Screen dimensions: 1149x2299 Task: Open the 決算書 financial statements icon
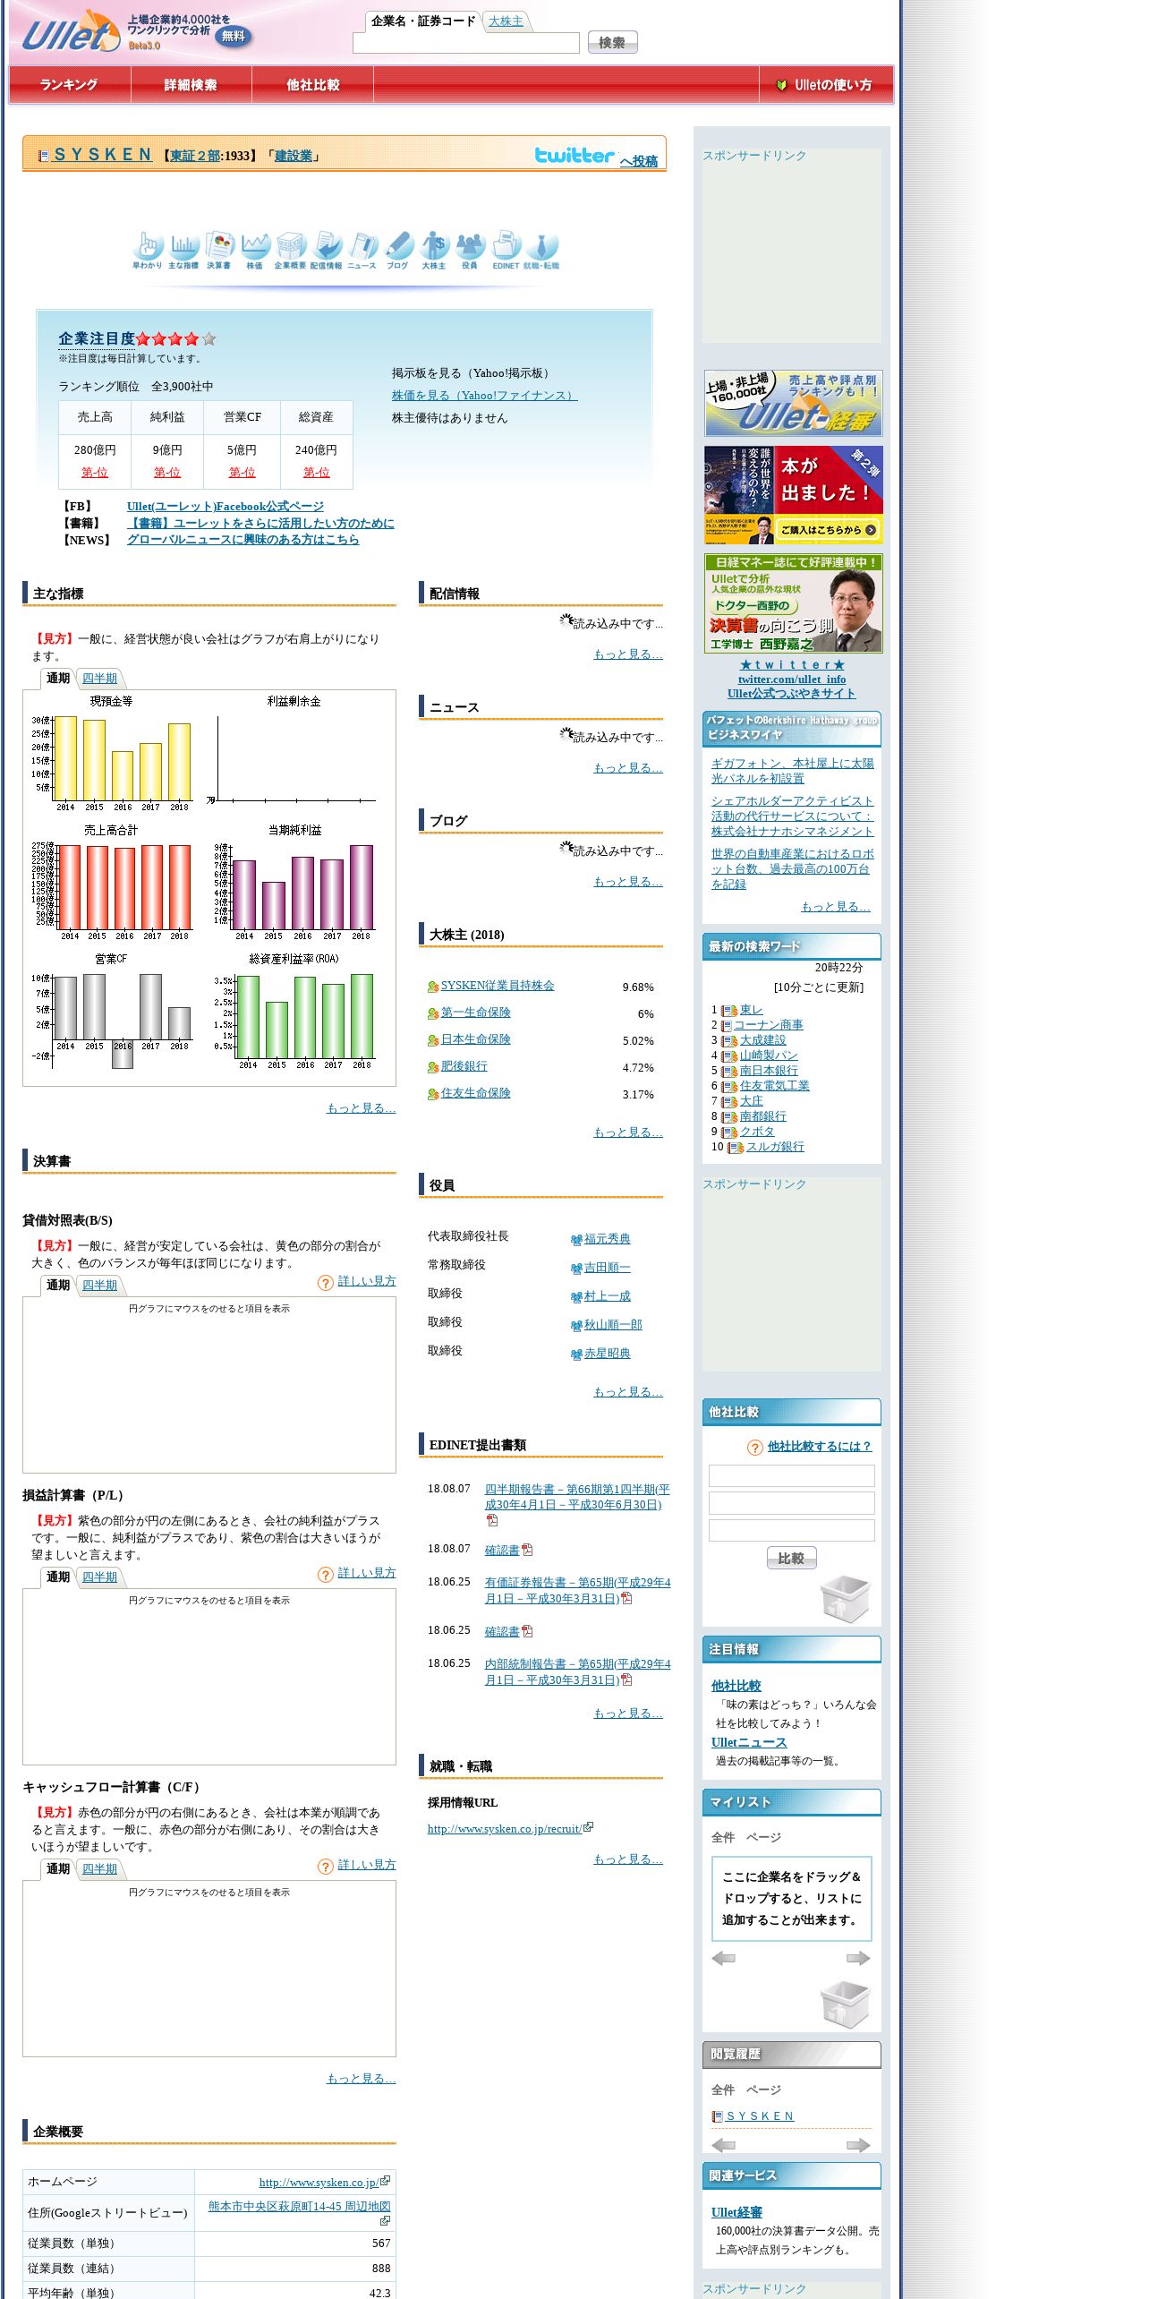coord(219,250)
